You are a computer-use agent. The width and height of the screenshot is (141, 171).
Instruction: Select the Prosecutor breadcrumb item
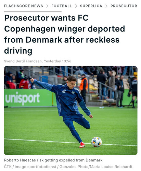tap(124, 6)
